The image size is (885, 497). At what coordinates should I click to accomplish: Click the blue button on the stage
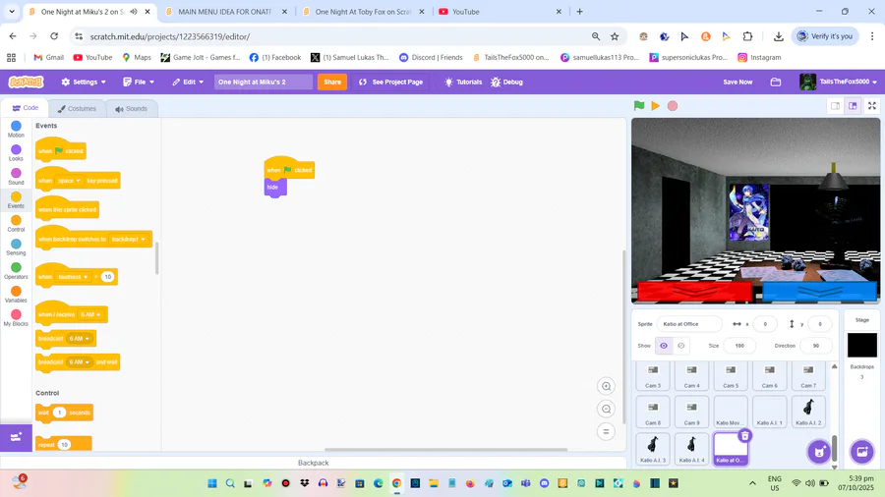pos(819,291)
